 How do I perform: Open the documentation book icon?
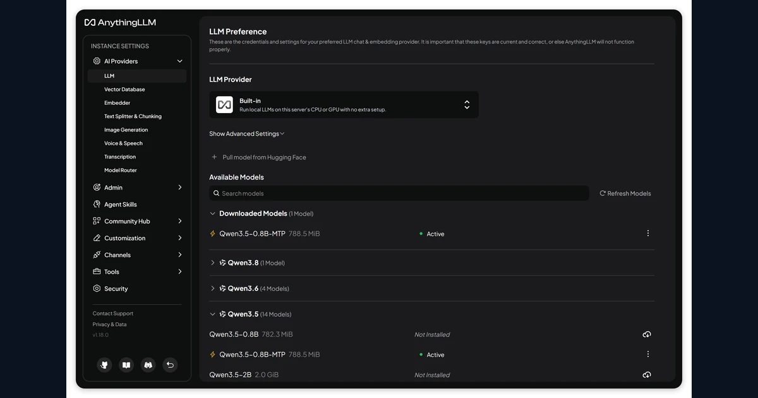[126, 365]
